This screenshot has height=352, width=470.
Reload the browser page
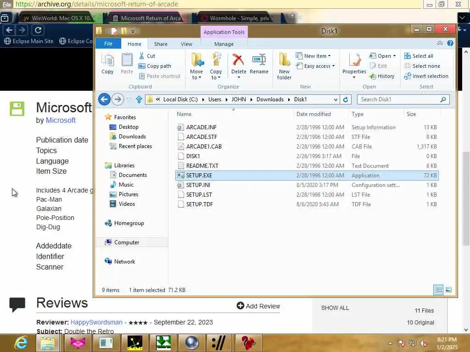38,30
